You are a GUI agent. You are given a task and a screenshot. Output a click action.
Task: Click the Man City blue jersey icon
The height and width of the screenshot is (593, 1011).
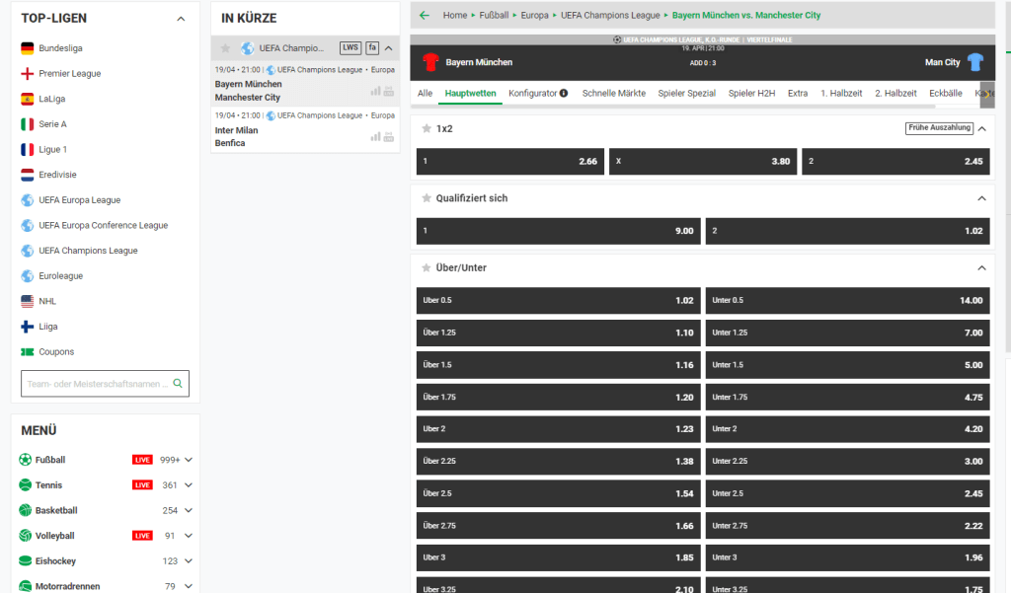[975, 62]
